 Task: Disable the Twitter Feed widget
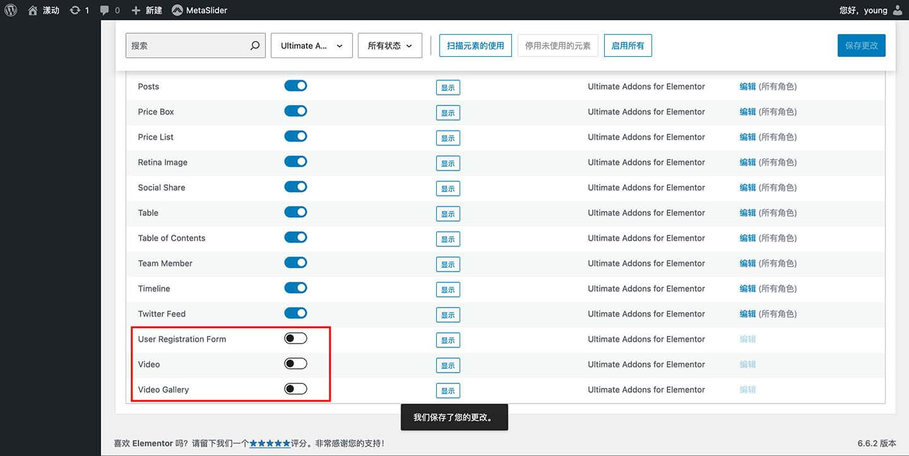point(295,313)
